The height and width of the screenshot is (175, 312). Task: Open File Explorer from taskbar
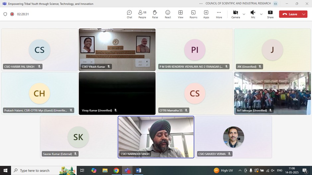point(105,170)
